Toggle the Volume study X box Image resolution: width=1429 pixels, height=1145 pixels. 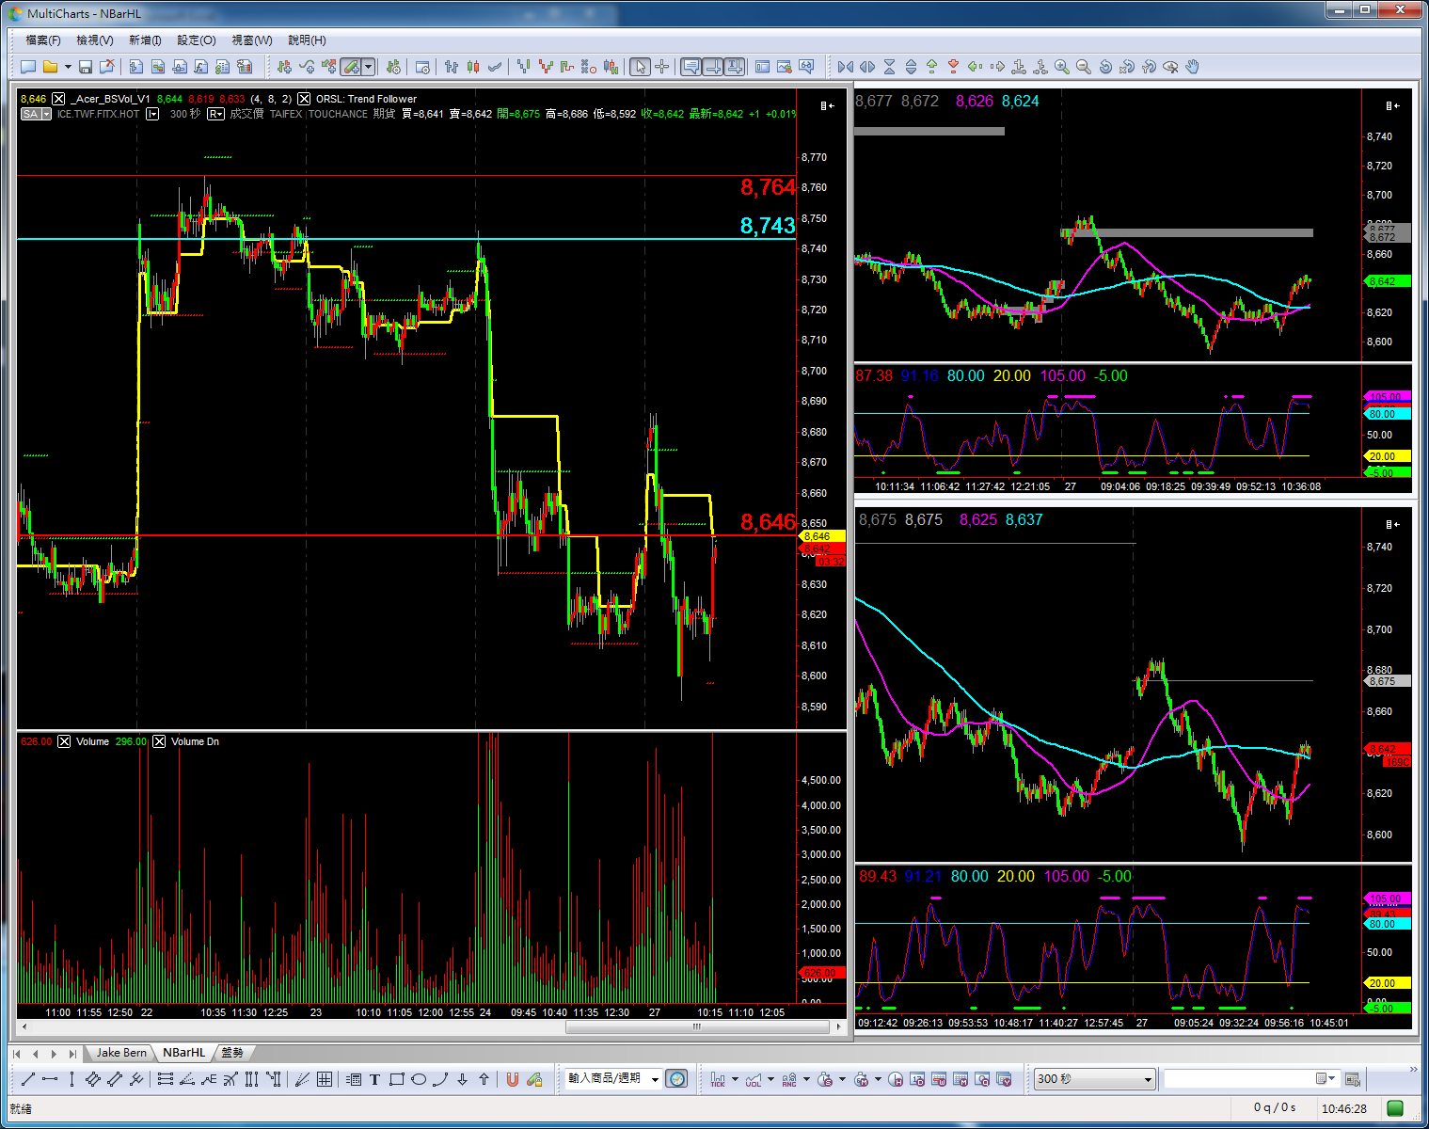click(64, 741)
